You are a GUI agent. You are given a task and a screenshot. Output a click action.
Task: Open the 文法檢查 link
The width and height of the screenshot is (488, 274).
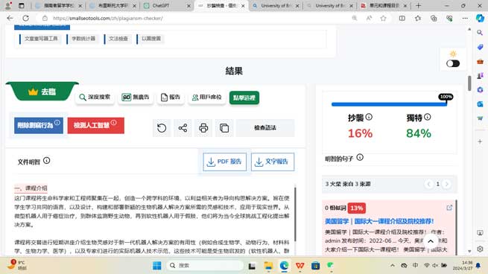(118, 39)
